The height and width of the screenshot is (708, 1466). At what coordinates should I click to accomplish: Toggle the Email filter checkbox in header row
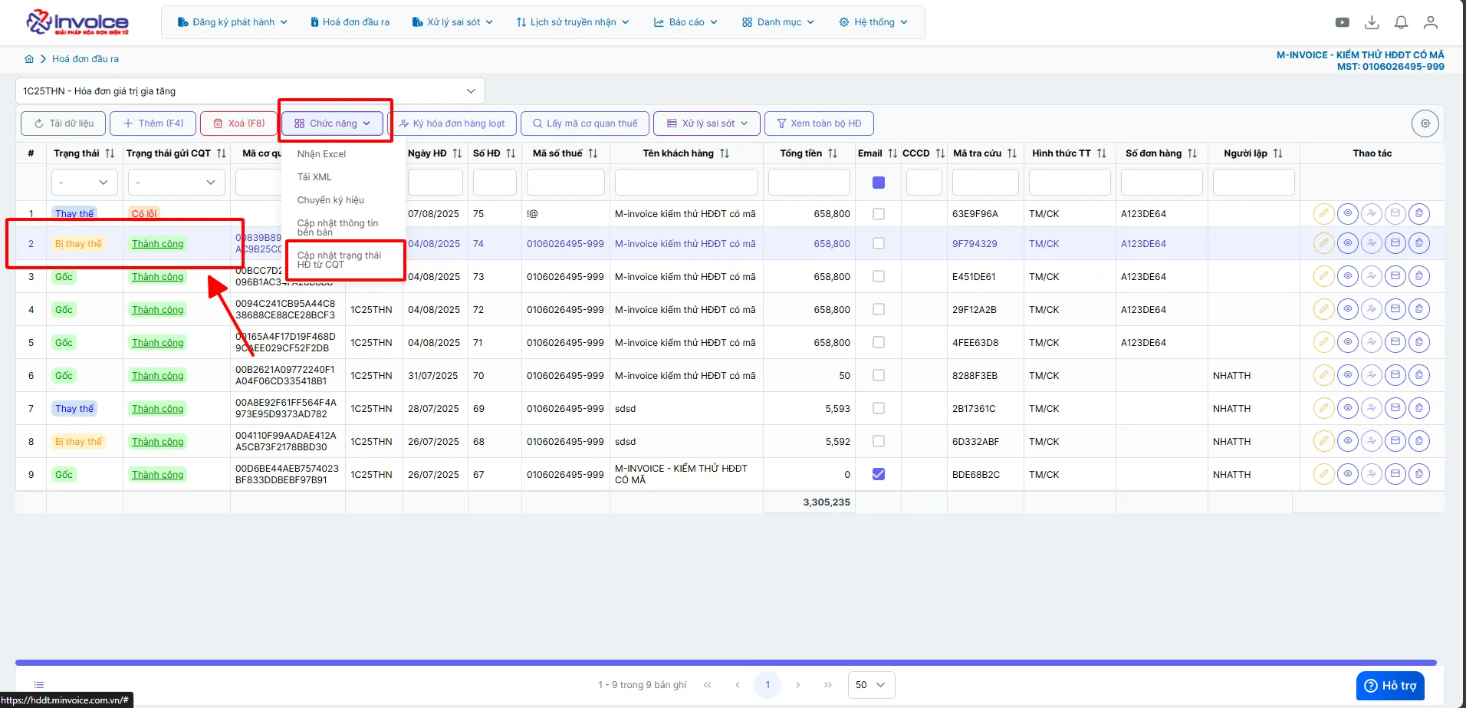pyautogui.click(x=879, y=183)
